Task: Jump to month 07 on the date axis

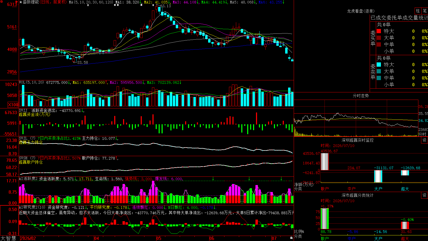Action: 274,238
